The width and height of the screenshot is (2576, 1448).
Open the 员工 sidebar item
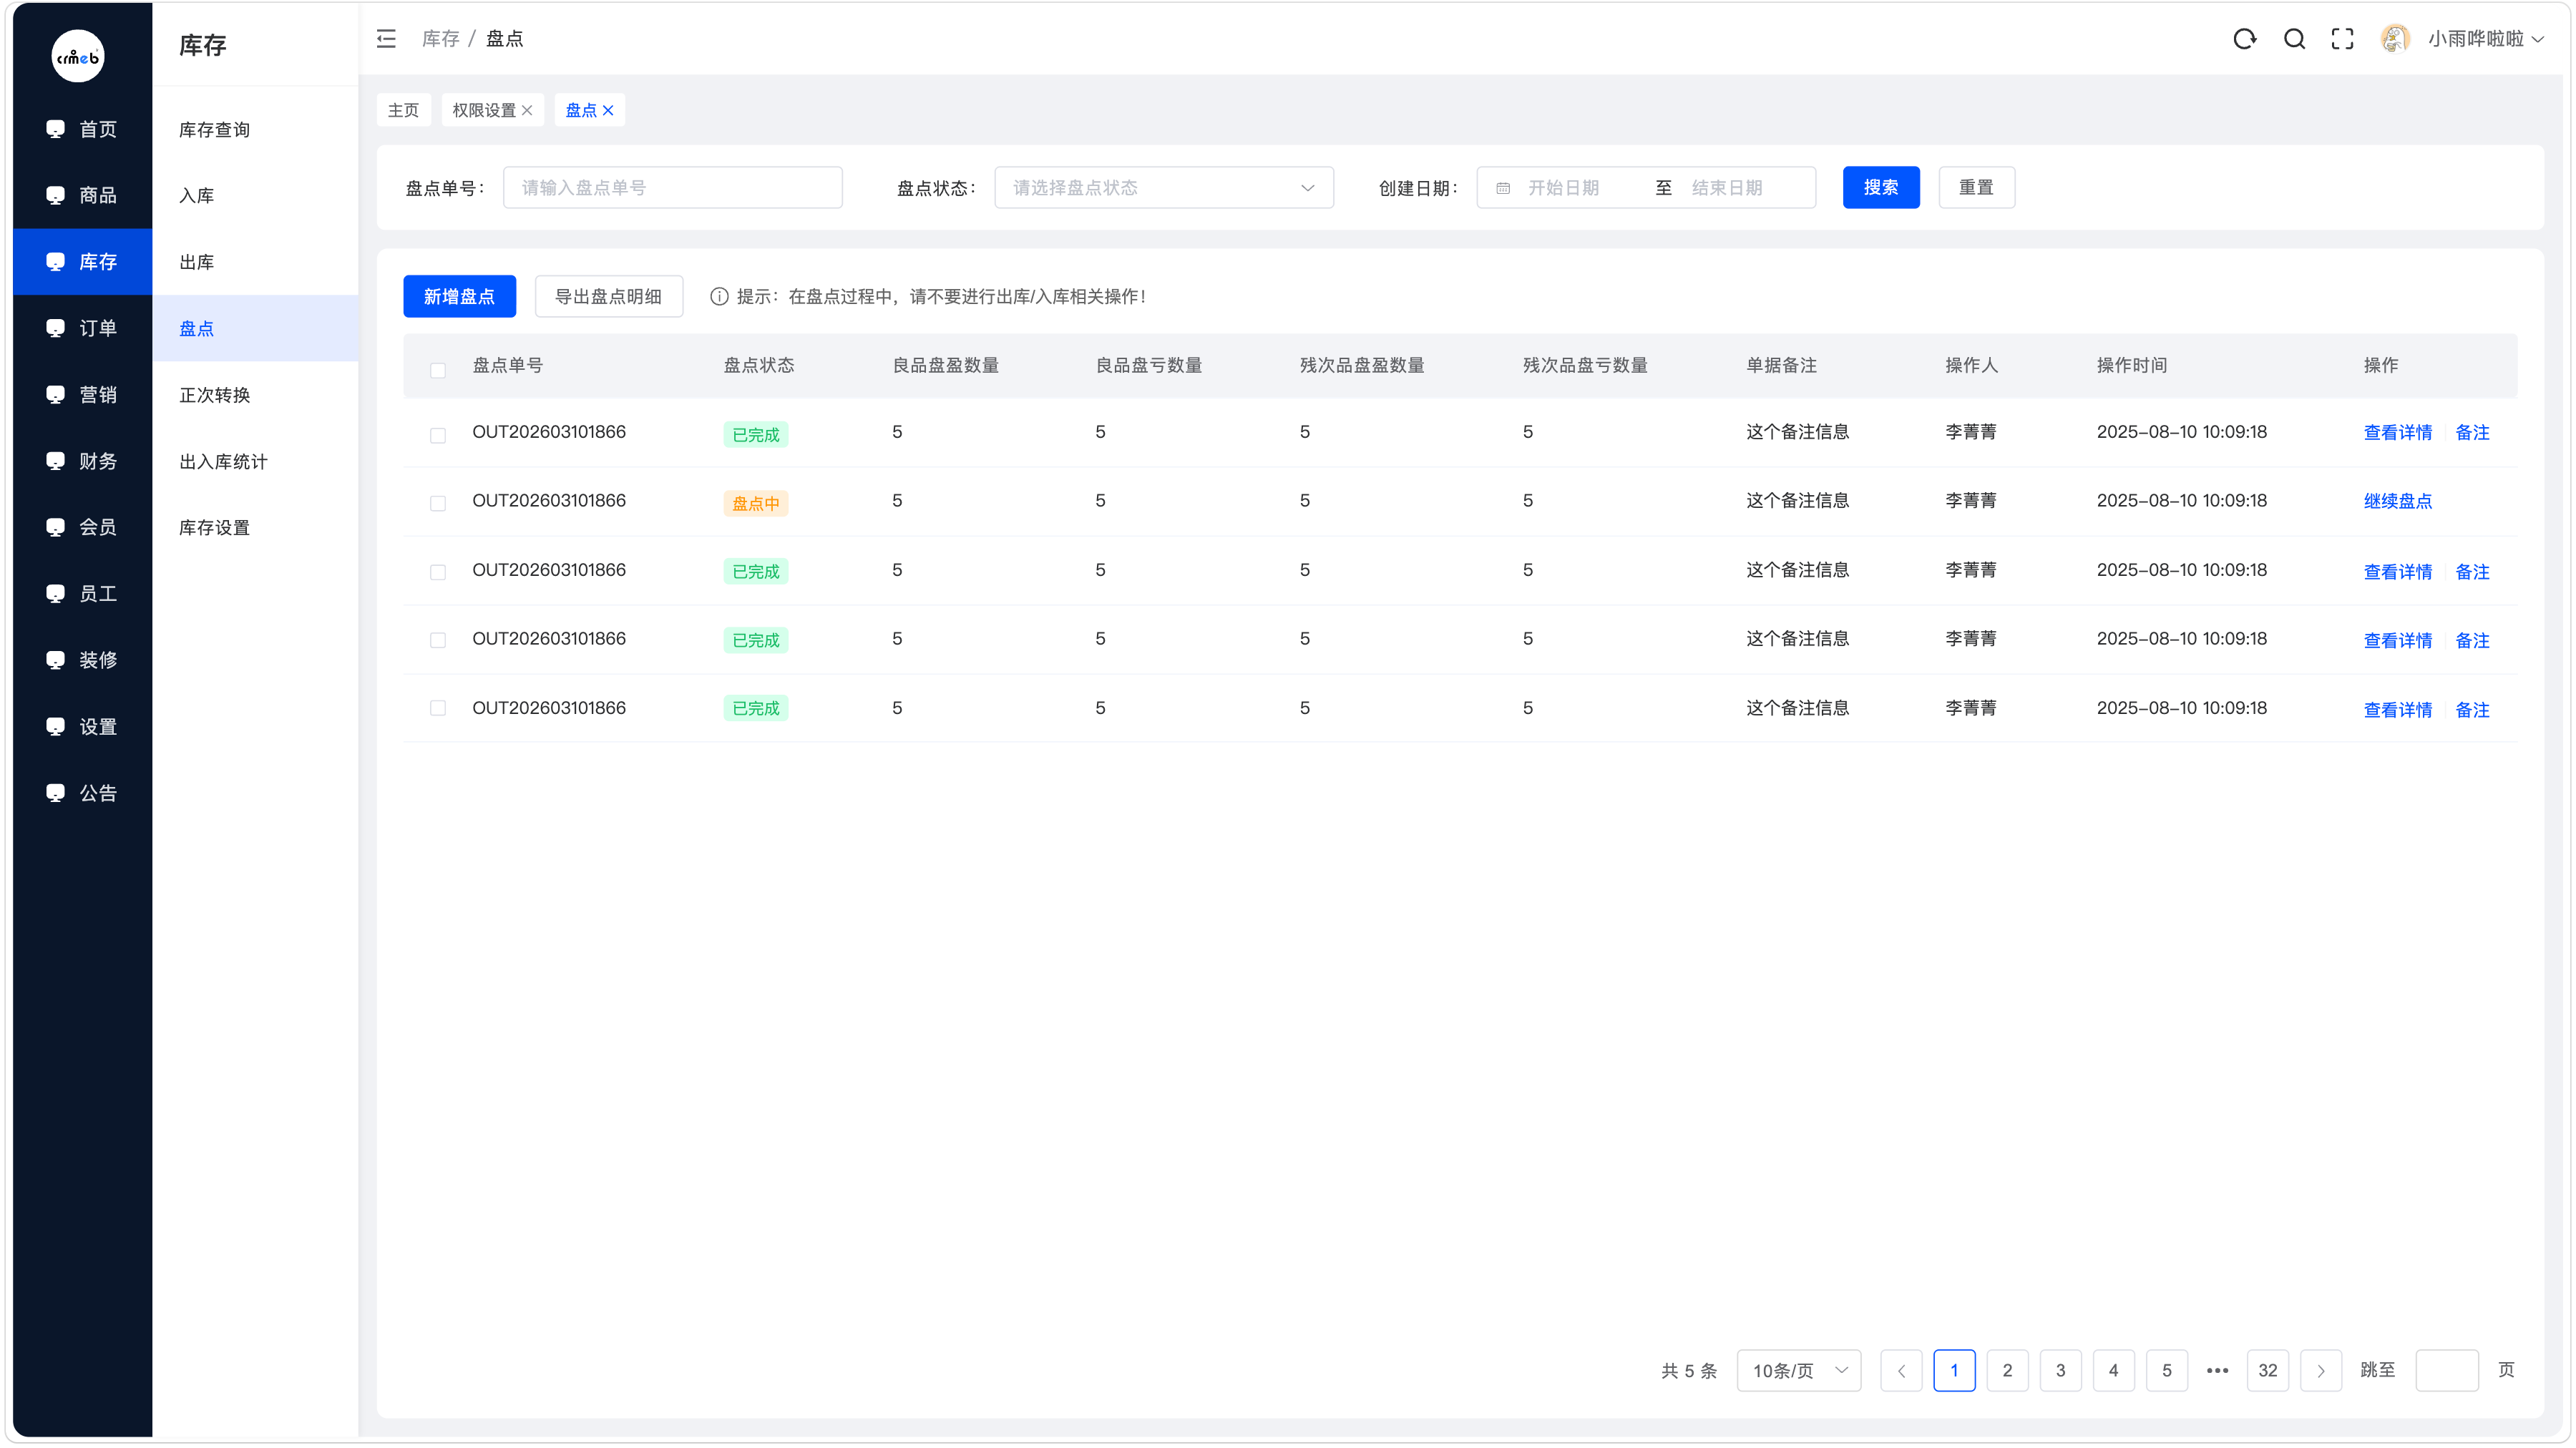(82, 594)
